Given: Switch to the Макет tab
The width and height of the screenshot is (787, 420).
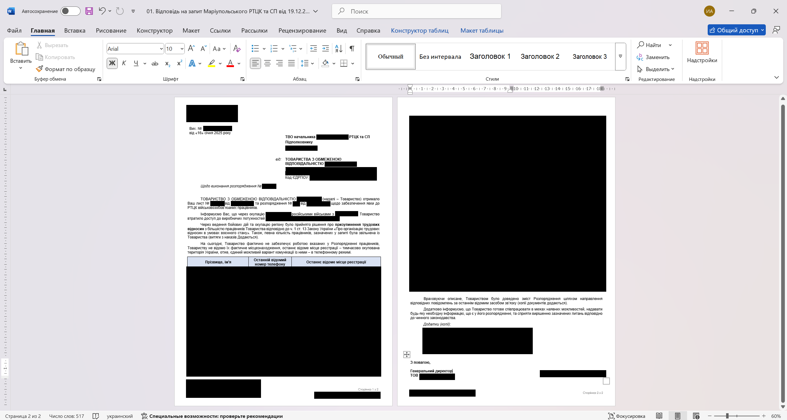Looking at the screenshot, I should (x=191, y=30).
